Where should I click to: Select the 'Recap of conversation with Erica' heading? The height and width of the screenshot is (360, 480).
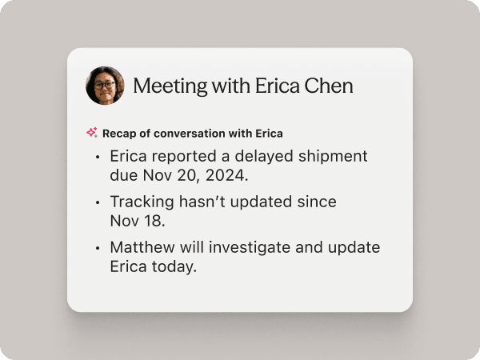pos(192,133)
